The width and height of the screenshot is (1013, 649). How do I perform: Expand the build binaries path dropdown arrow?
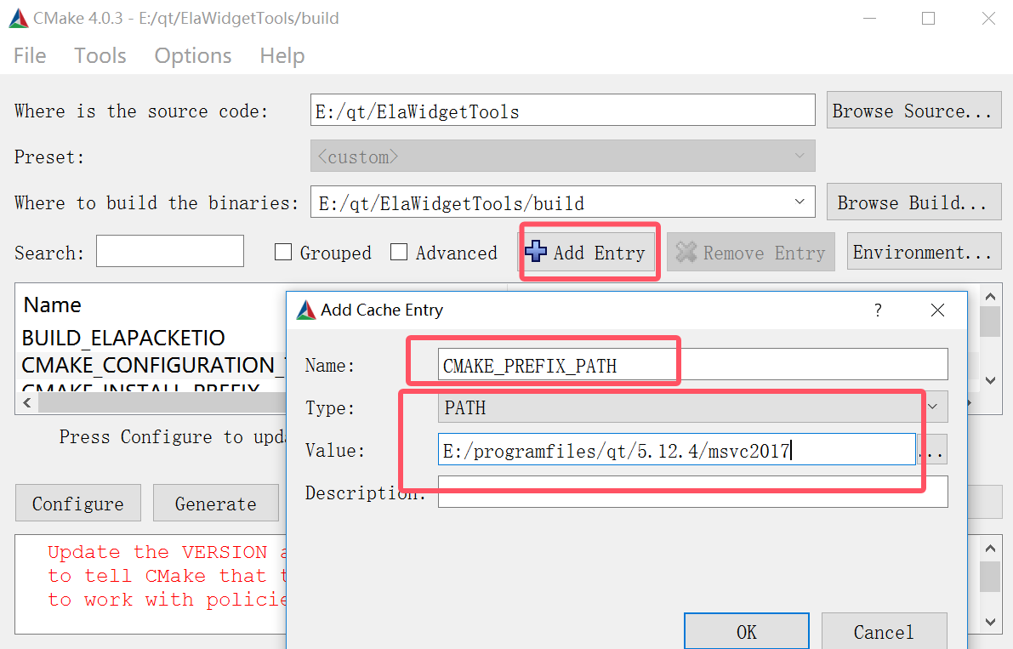click(800, 202)
